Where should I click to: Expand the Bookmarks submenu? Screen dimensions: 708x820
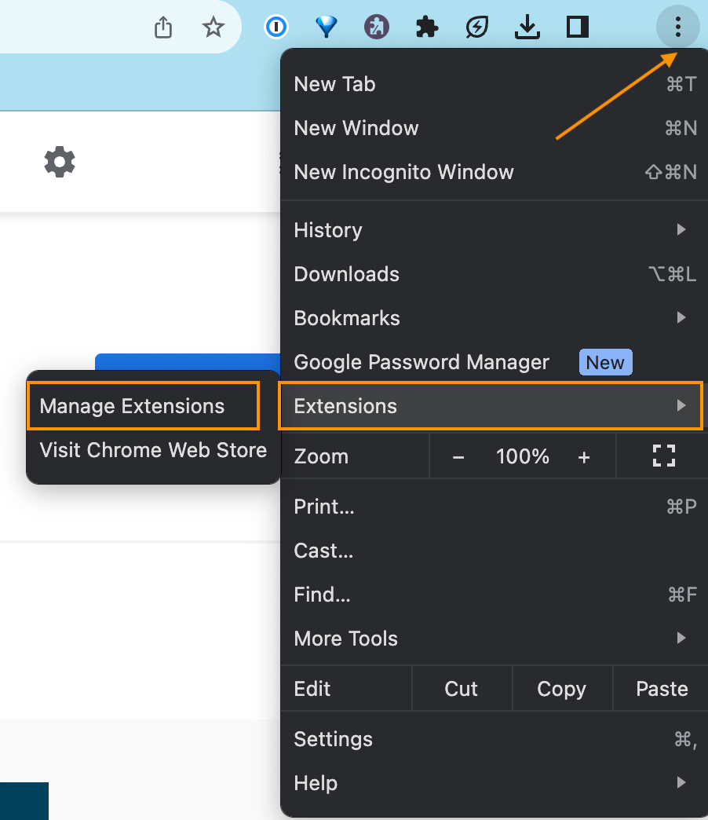pos(495,318)
